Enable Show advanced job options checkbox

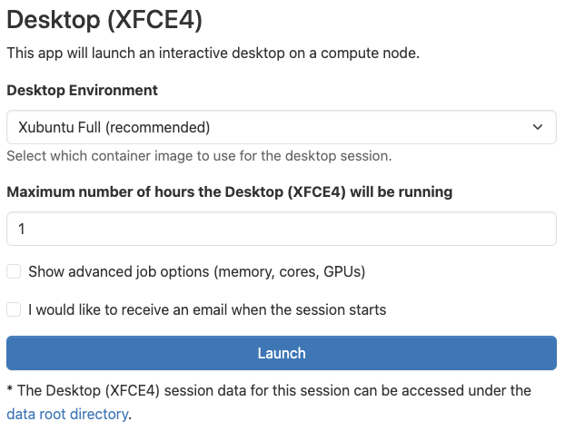(x=14, y=271)
